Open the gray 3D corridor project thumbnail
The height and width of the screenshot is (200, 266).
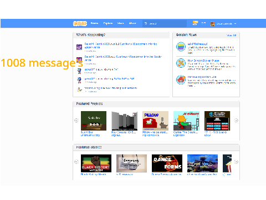pyautogui.click(x=125, y=121)
